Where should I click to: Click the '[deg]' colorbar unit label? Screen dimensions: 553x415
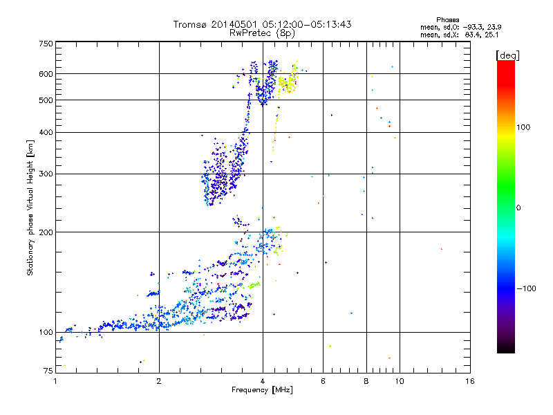[507, 55]
